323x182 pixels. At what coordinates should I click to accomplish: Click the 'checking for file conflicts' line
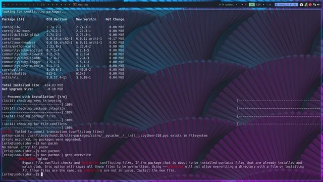(x=34, y=124)
